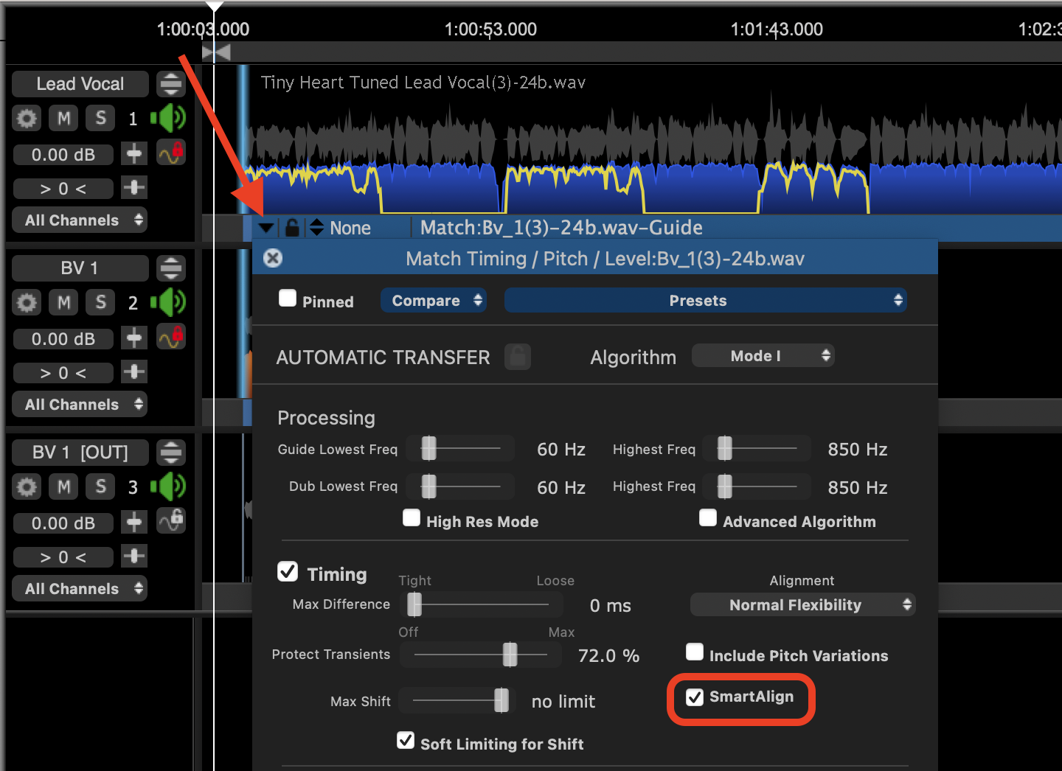The image size is (1062, 771).
Task: Toggle the Automatic Transfer lock icon
Action: pyautogui.click(x=518, y=357)
